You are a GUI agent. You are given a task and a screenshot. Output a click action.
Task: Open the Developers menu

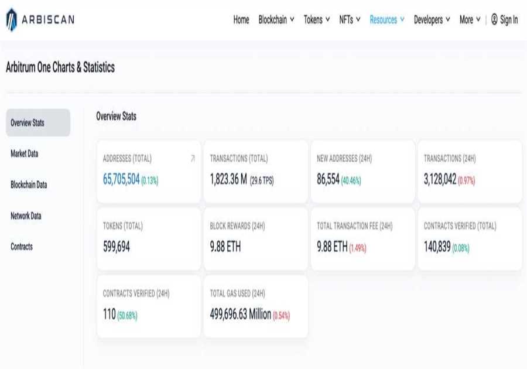coord(432,20)
